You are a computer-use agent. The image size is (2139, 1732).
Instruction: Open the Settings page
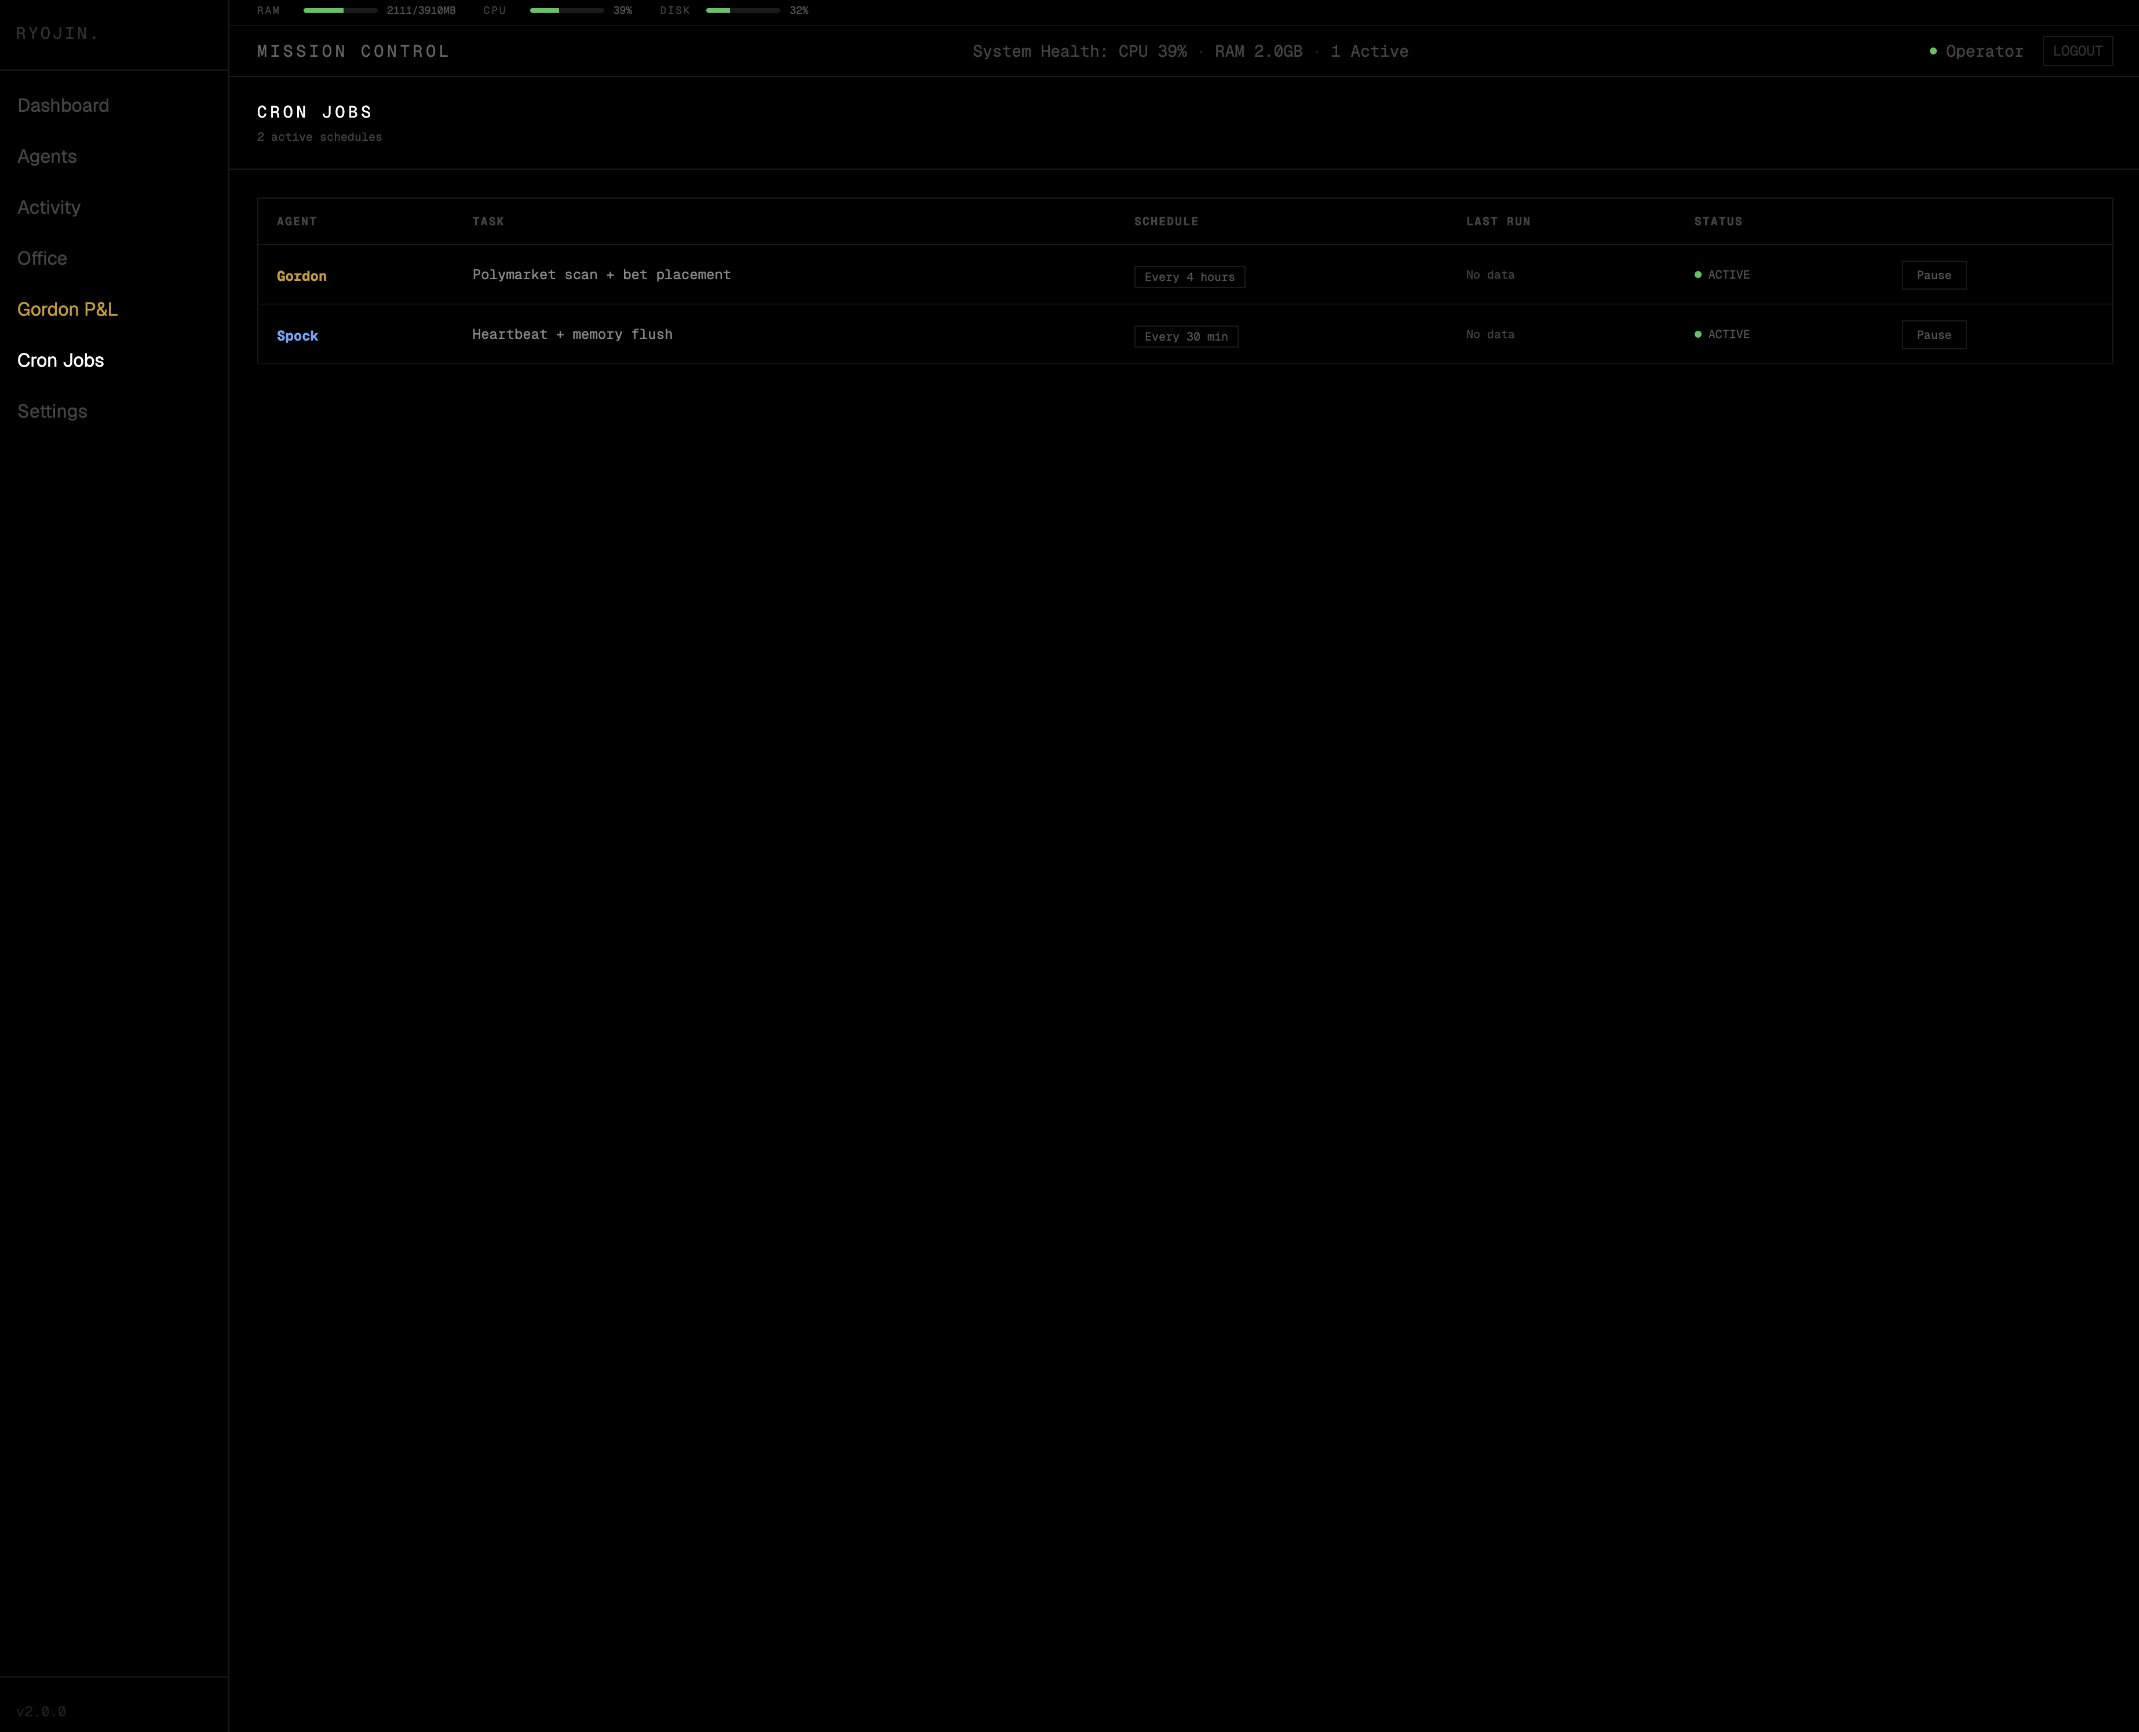pos(52,411)
